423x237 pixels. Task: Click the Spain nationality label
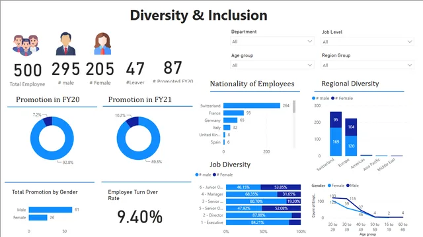(215, 142)
